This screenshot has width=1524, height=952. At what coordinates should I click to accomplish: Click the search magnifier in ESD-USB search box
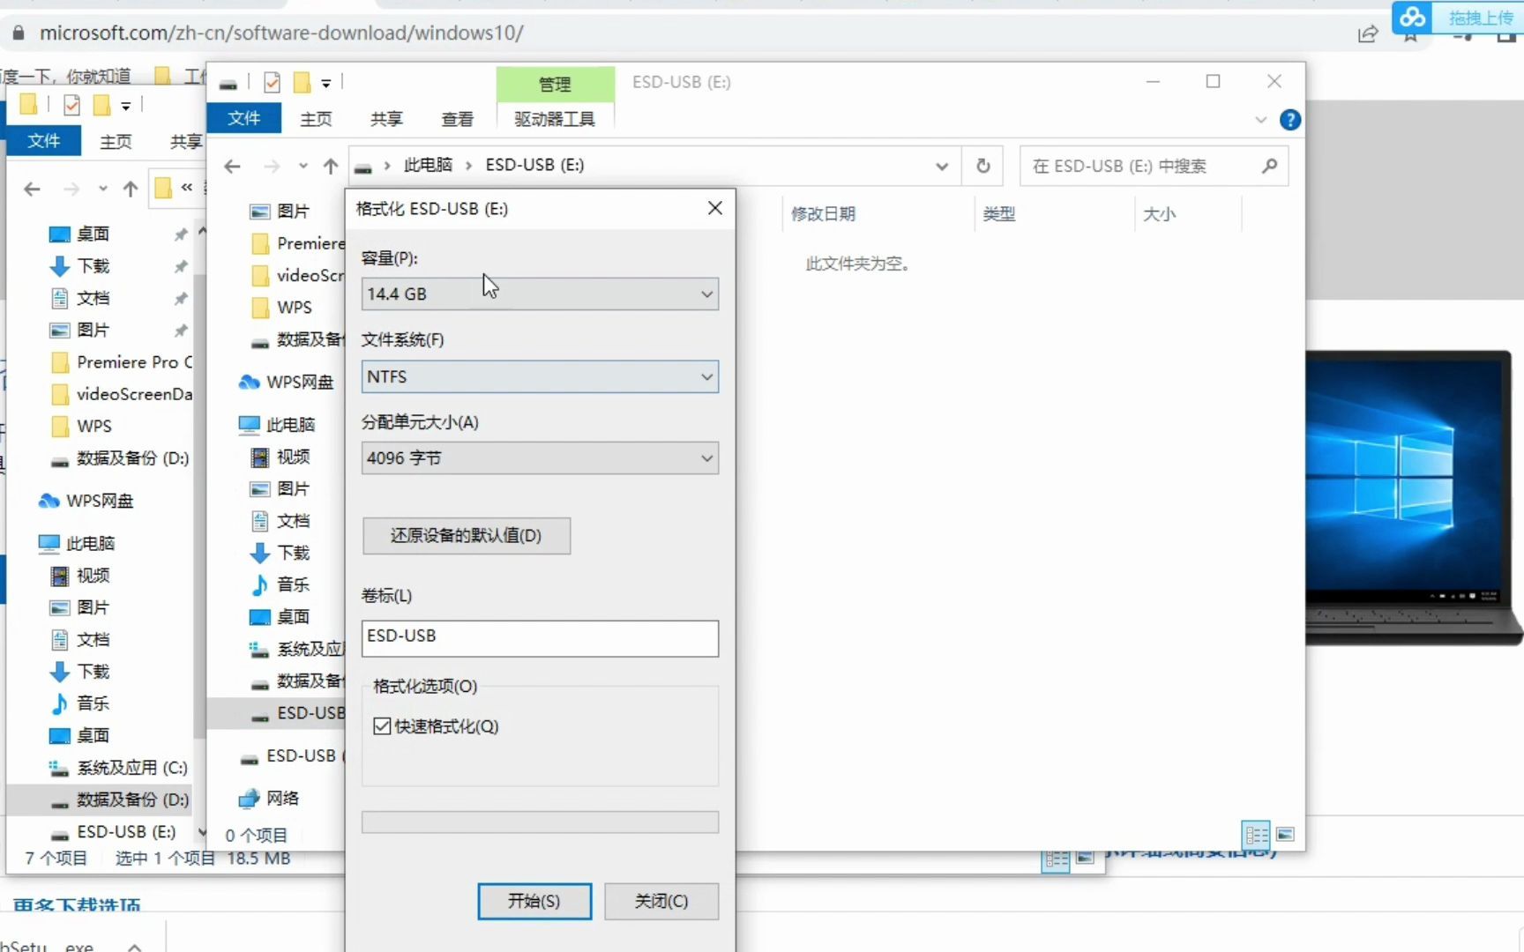pyautogui.click(x=1270, y=166)
